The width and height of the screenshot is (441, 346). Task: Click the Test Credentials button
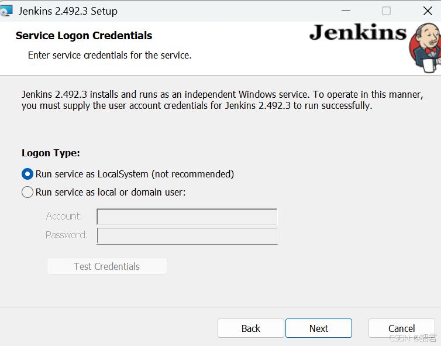(107, 266)
